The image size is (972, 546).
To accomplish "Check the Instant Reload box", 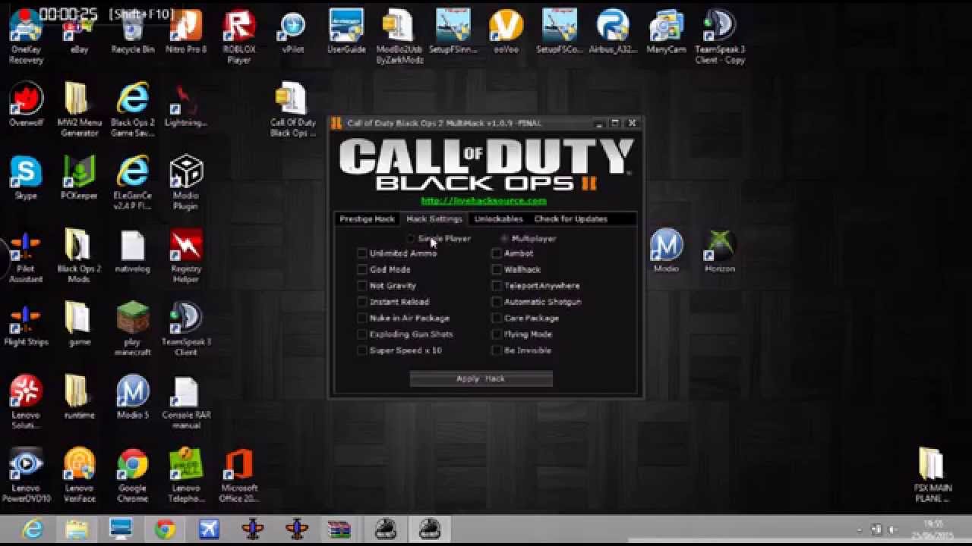I will point(362,302).
